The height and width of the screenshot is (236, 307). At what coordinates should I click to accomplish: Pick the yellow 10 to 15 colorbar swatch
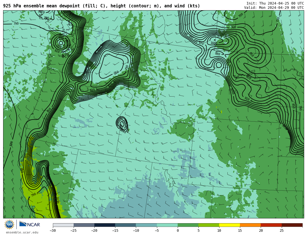[x=229, y=225]
